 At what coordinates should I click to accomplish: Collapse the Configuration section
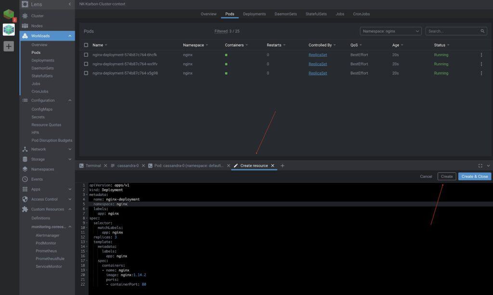click(70, 100)
